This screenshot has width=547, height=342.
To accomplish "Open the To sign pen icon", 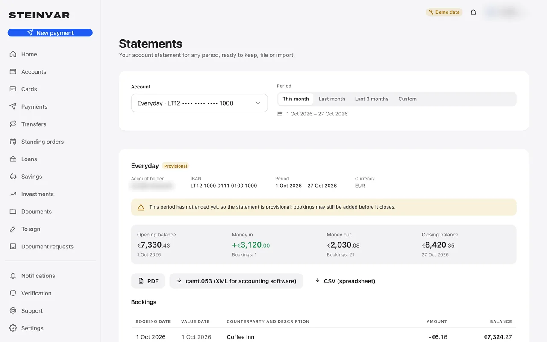I will pos(13,230).
